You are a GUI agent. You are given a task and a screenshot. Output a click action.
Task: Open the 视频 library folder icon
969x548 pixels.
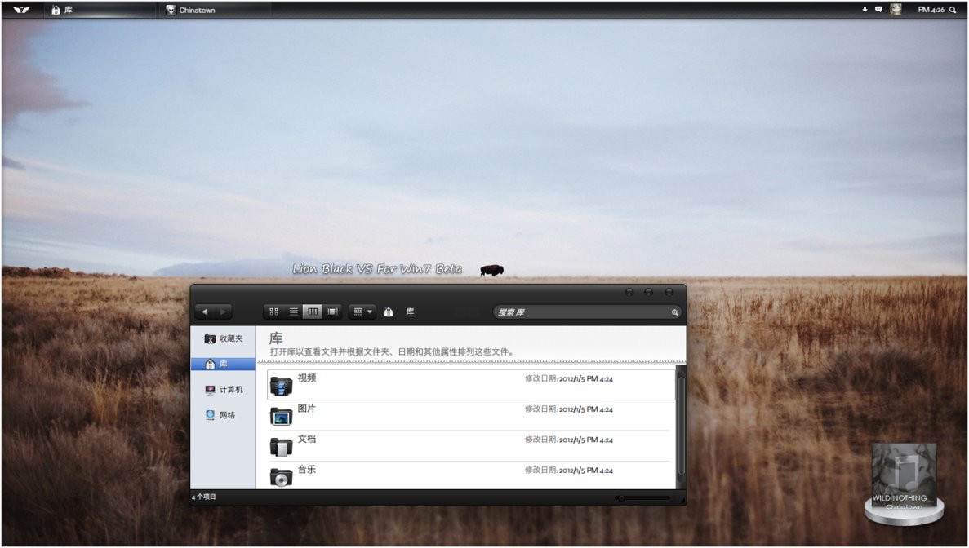(x=281, y=386)
